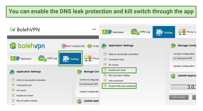This screenshot has height=111, width=203.
Task: Click the network speed globe icon
Action: 90,46
